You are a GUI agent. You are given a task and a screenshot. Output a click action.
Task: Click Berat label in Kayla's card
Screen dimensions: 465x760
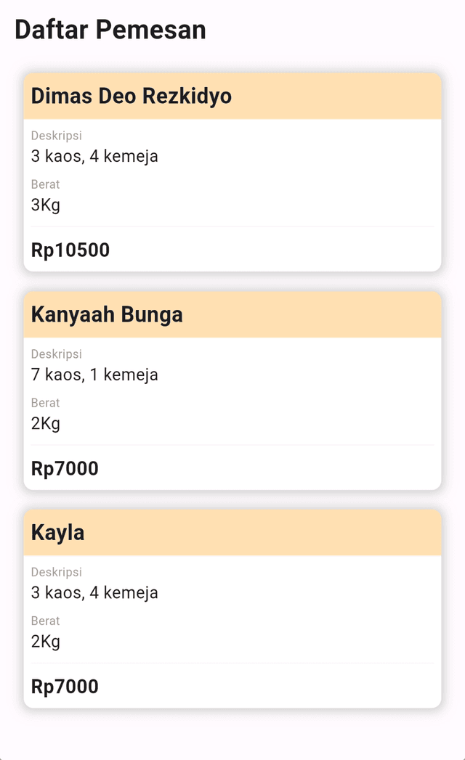coord(45,621)
